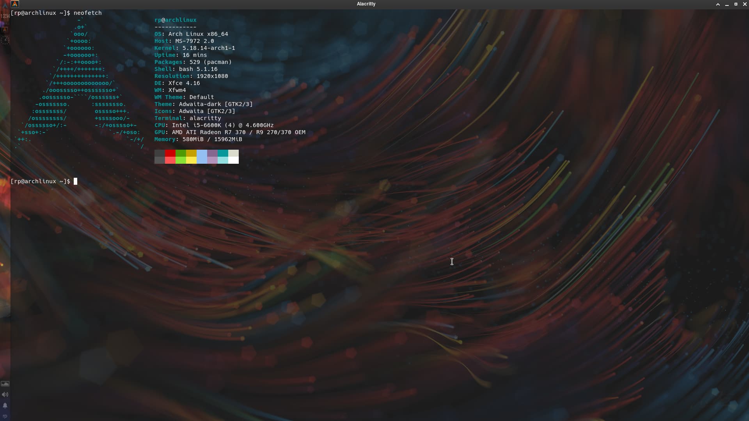Maximize the Alacritty window
The height and width of the screenshot is (421, 749).
tap(736, 4)
